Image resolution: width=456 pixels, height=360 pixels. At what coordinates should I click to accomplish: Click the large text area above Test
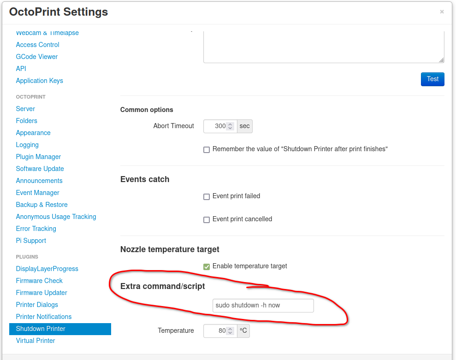324,47
